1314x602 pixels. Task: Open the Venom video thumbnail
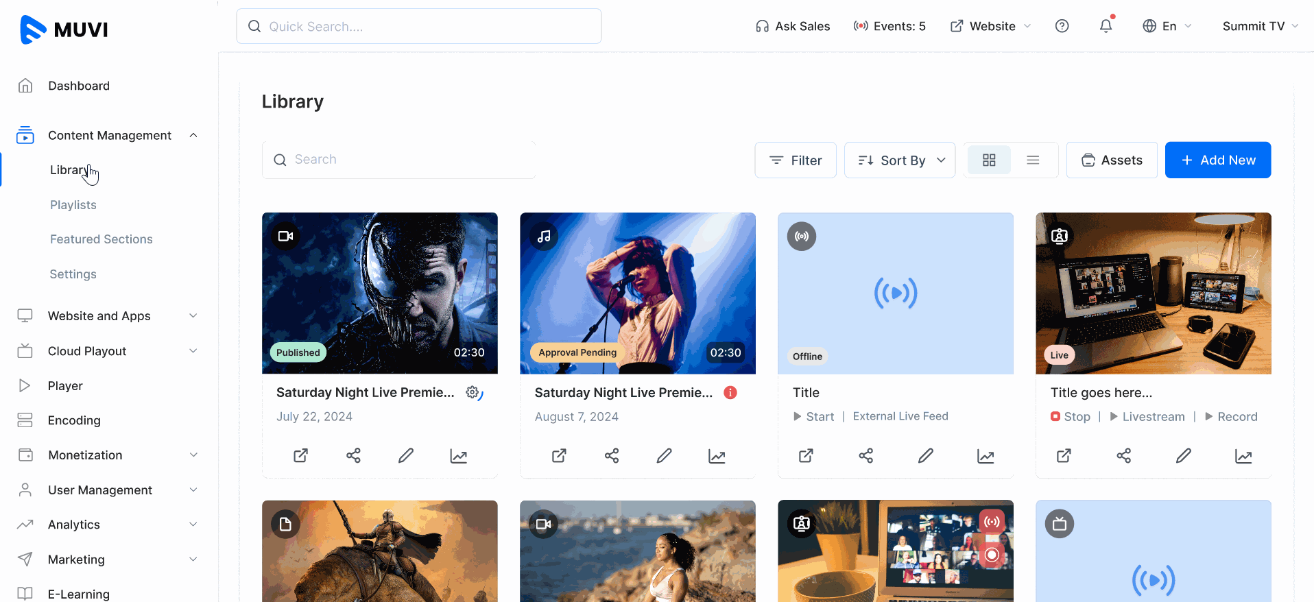pyautogui.click(x=380, y=293)
